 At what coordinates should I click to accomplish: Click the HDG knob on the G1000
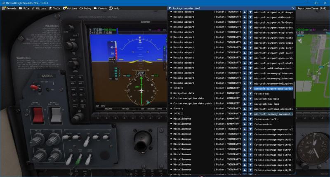(x=73, y=65)
